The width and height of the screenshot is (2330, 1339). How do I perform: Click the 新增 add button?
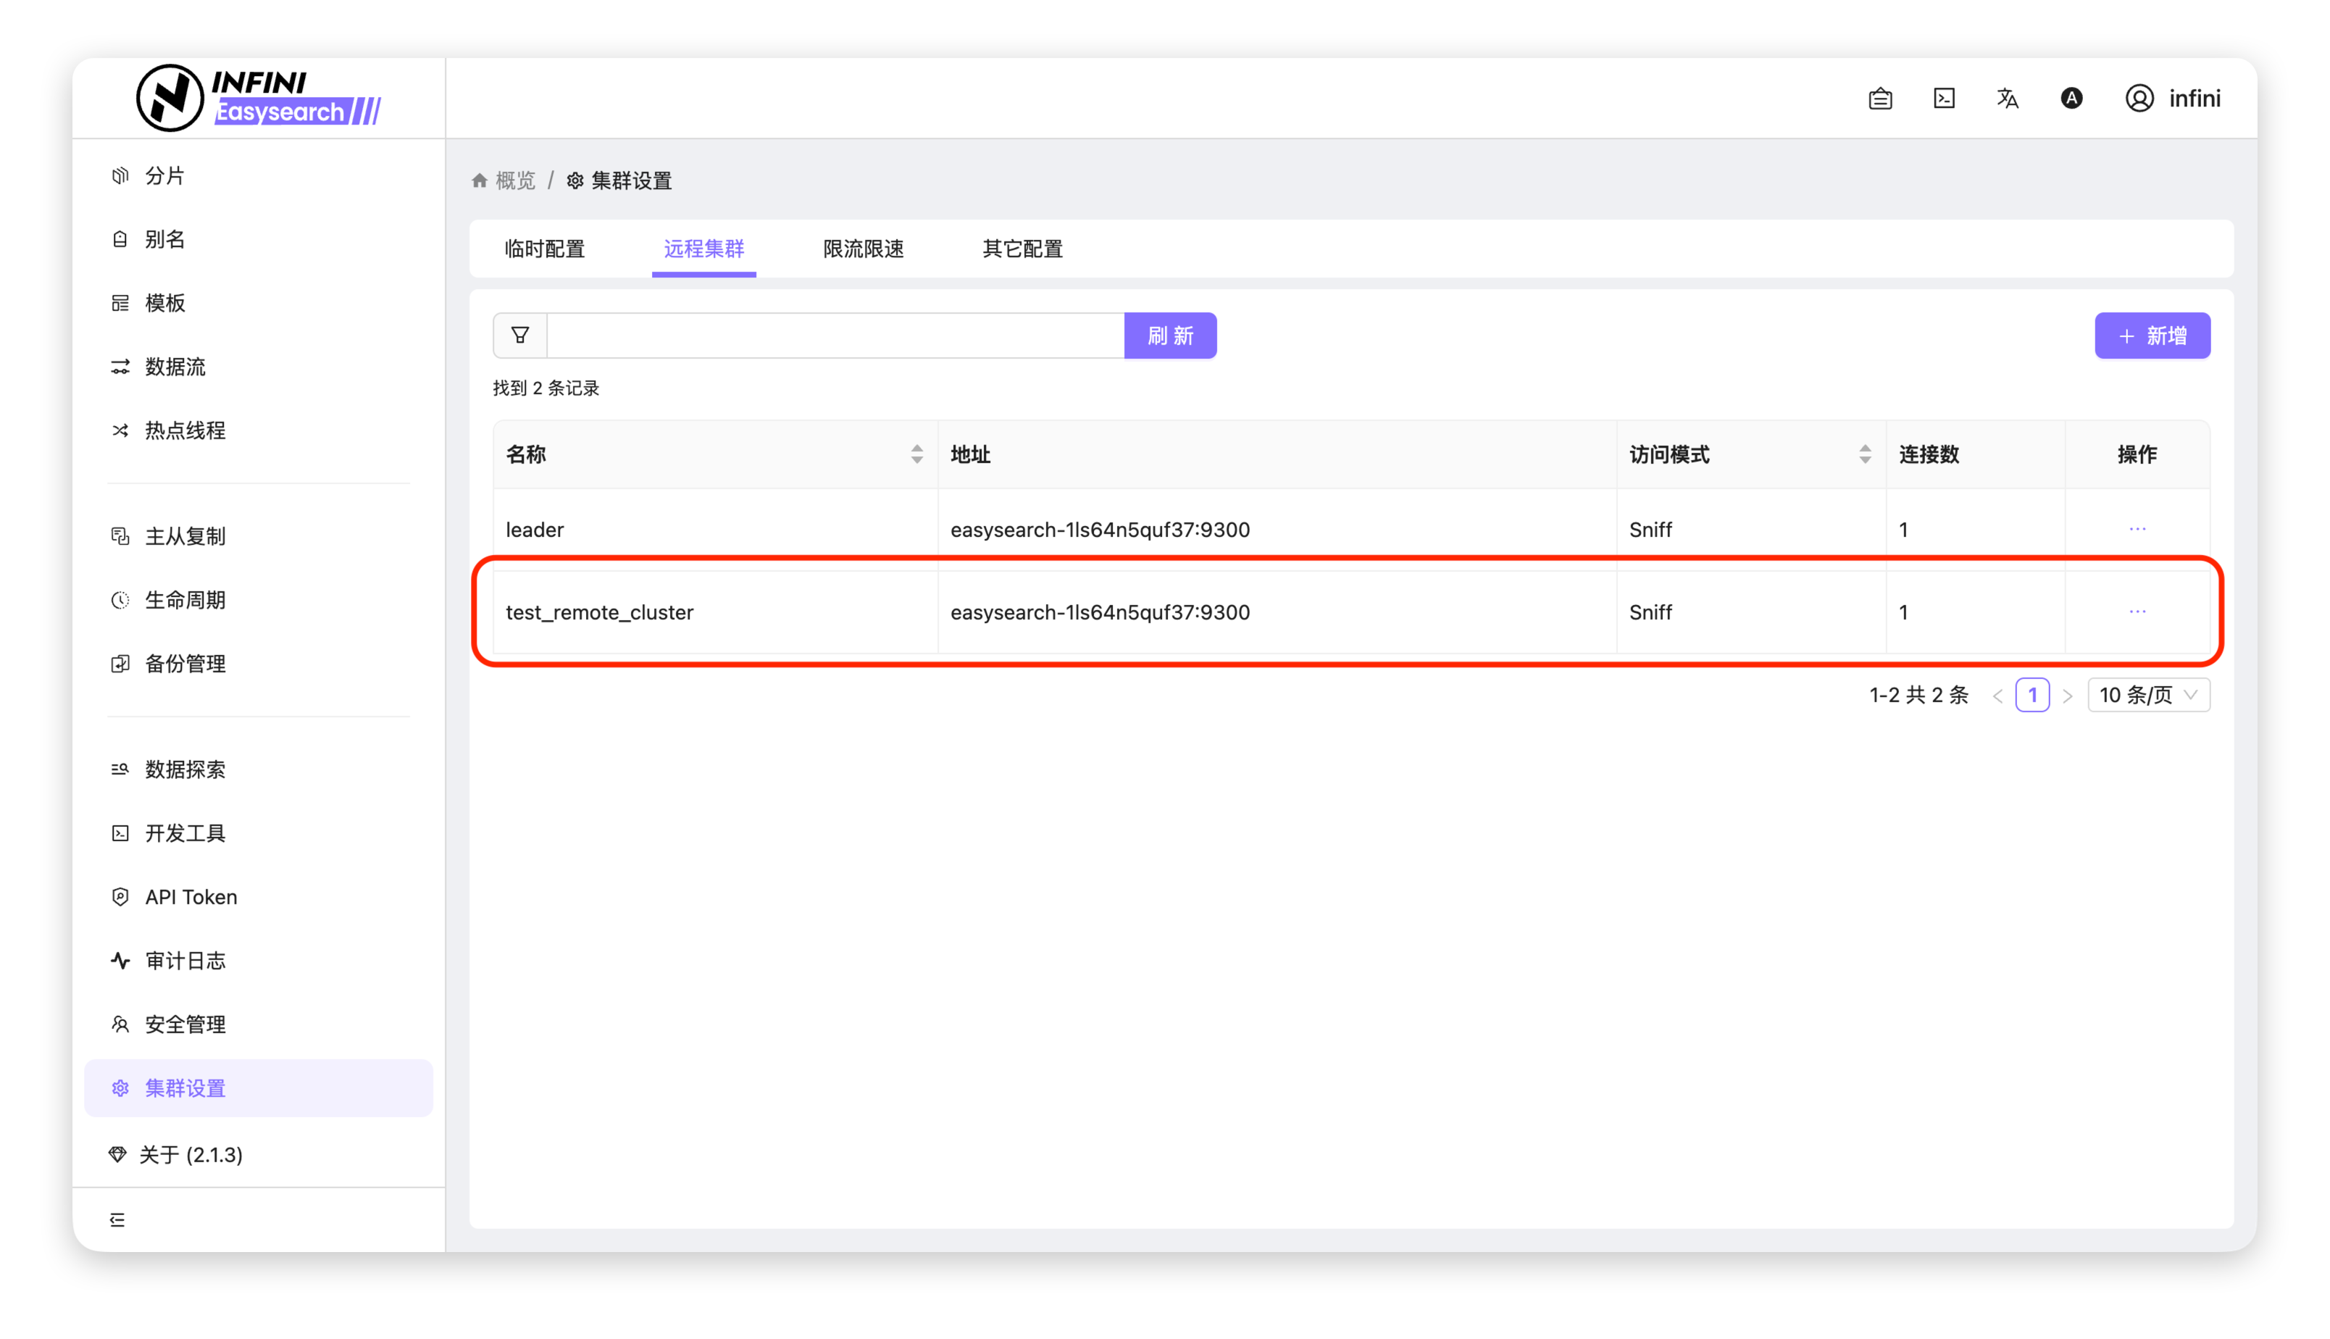tap(2152, 335)
